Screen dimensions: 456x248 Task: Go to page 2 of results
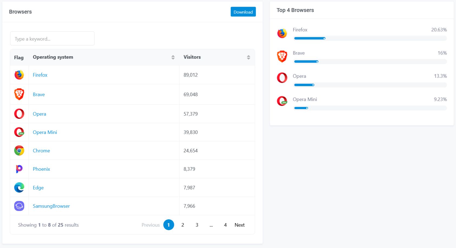[x=183, y=225]
